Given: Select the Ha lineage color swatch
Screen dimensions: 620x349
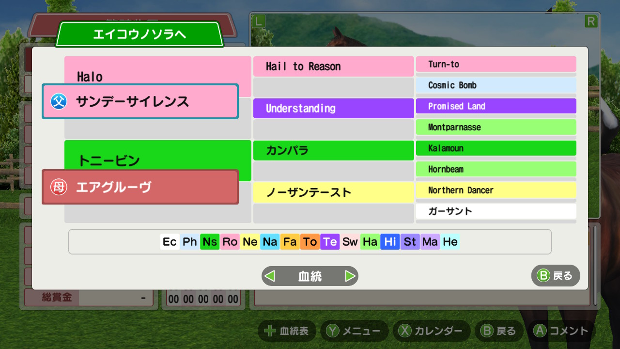Looking at the screenshot, I should pos(370,242).
